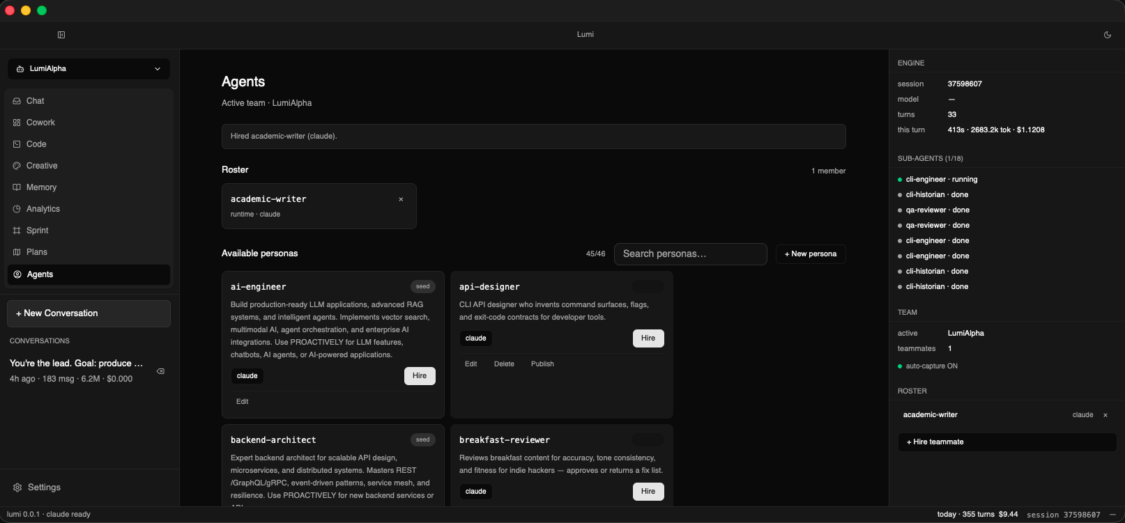The image size is (1125, 523).
Task: Click the breakfast-reviewer persona title
Action: (x=505, y=440)
